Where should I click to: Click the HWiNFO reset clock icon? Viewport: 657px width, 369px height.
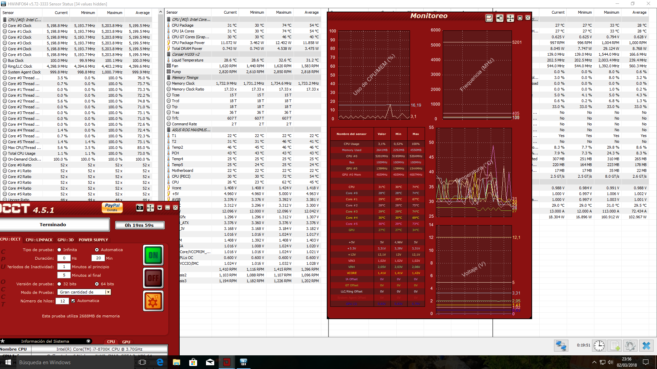tap(599, 346)
